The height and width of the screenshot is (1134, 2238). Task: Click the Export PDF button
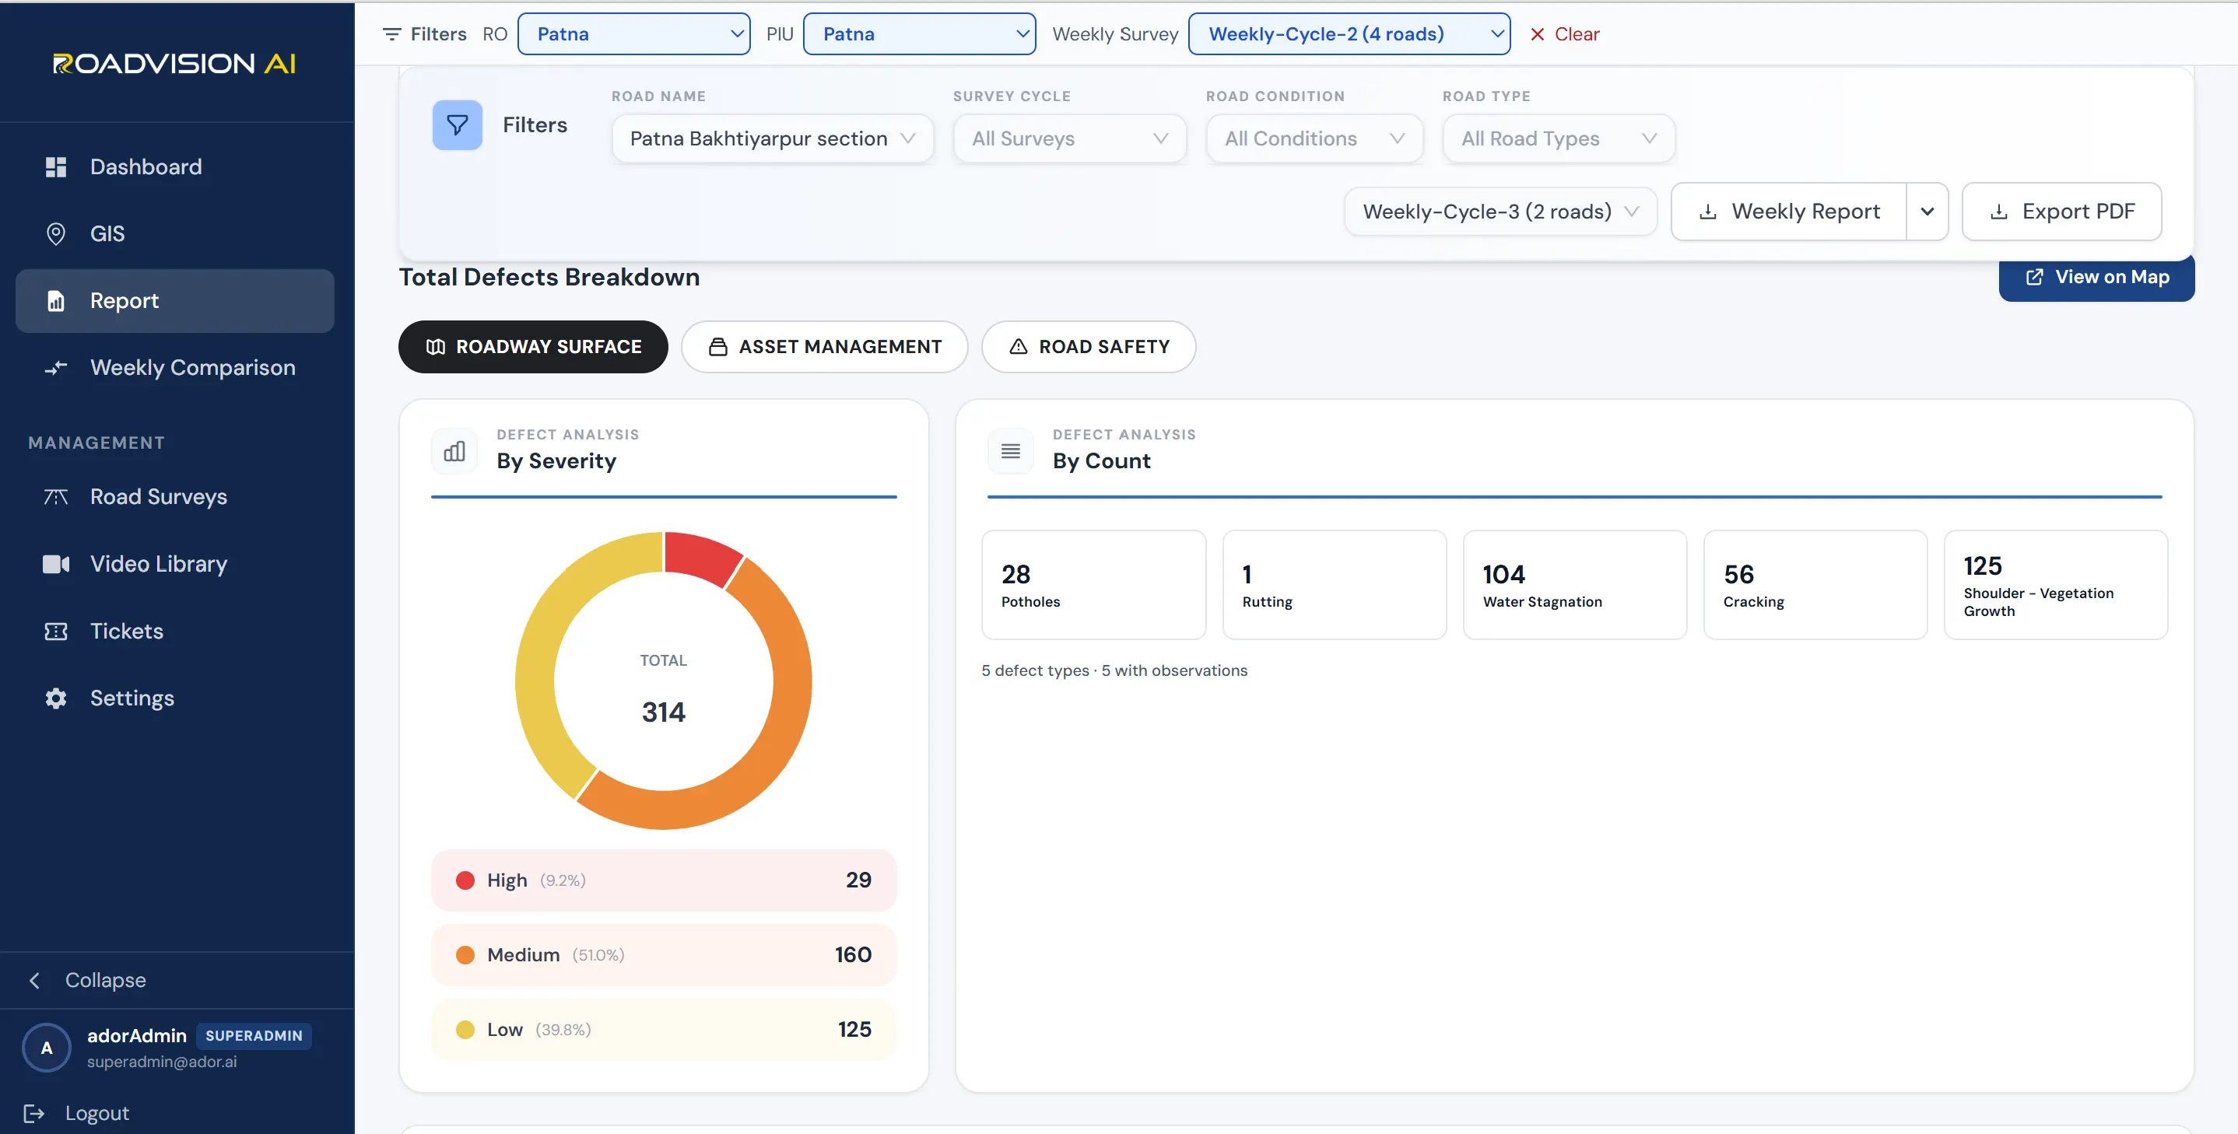click(2061, 211)
